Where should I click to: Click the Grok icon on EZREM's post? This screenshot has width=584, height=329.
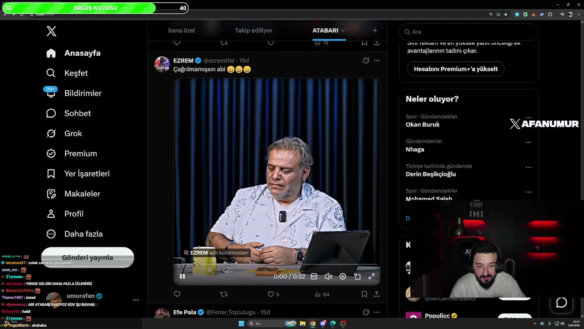coord(366,60)
